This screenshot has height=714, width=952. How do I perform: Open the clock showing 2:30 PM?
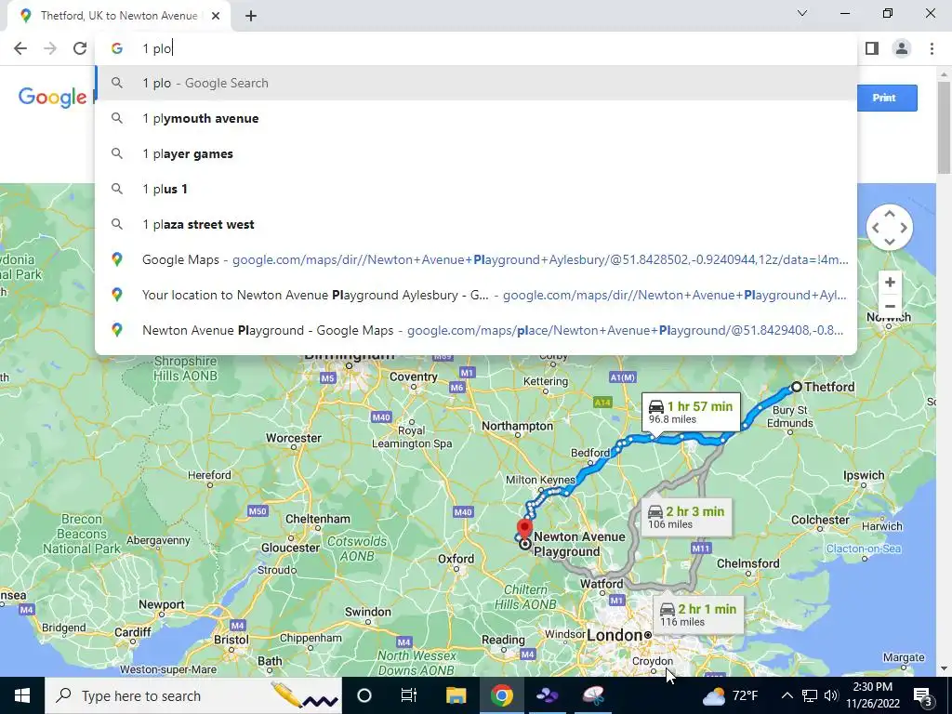872,695
